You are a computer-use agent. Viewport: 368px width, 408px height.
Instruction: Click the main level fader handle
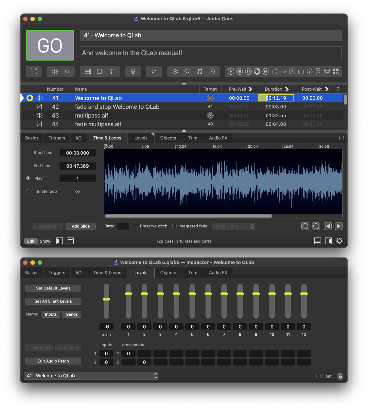pyautogui.click(x=106, y=299)
